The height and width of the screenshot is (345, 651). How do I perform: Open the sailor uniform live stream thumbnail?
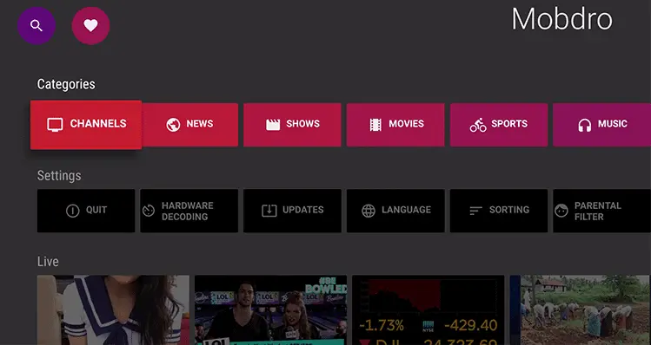click(113, 310)
